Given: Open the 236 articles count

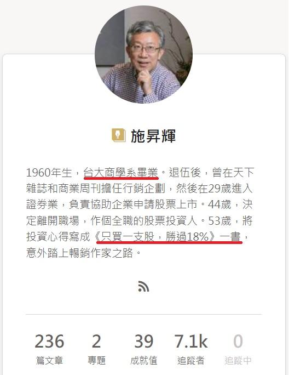Looking at the screenshot, I should pos(49,341).
